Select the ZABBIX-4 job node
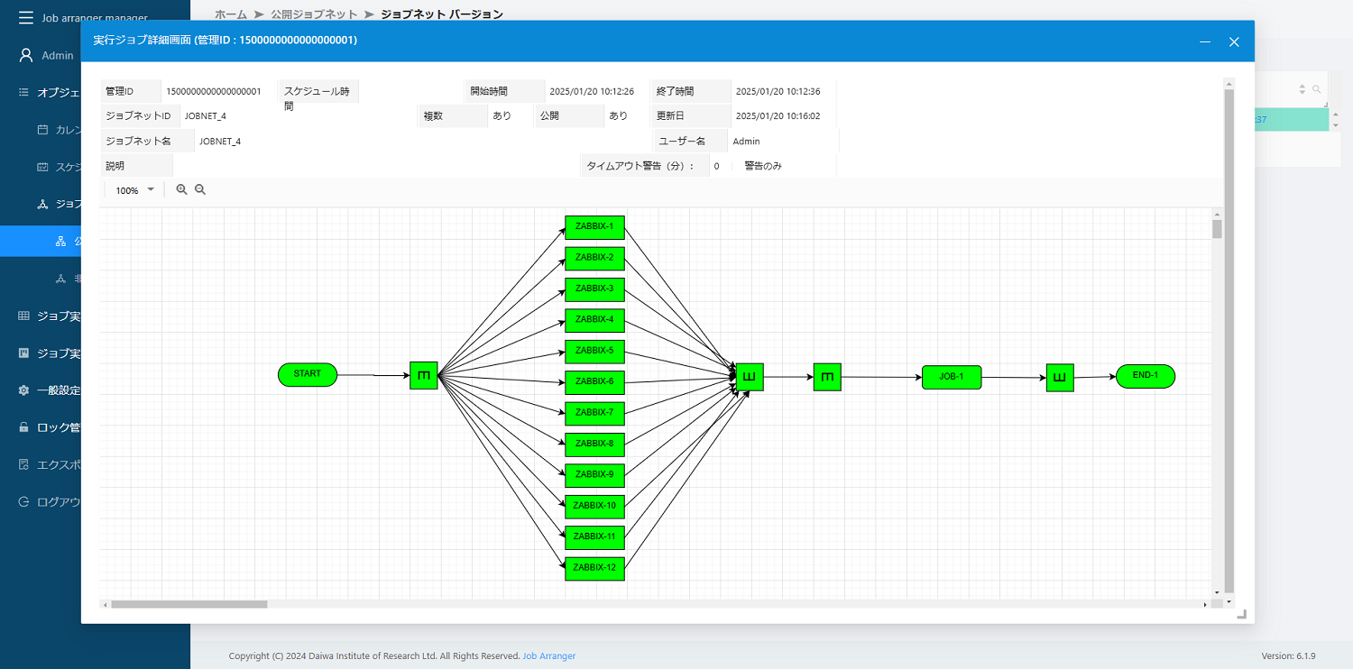1353x669 pixels. pyautogui.click(x=594, y=320)
